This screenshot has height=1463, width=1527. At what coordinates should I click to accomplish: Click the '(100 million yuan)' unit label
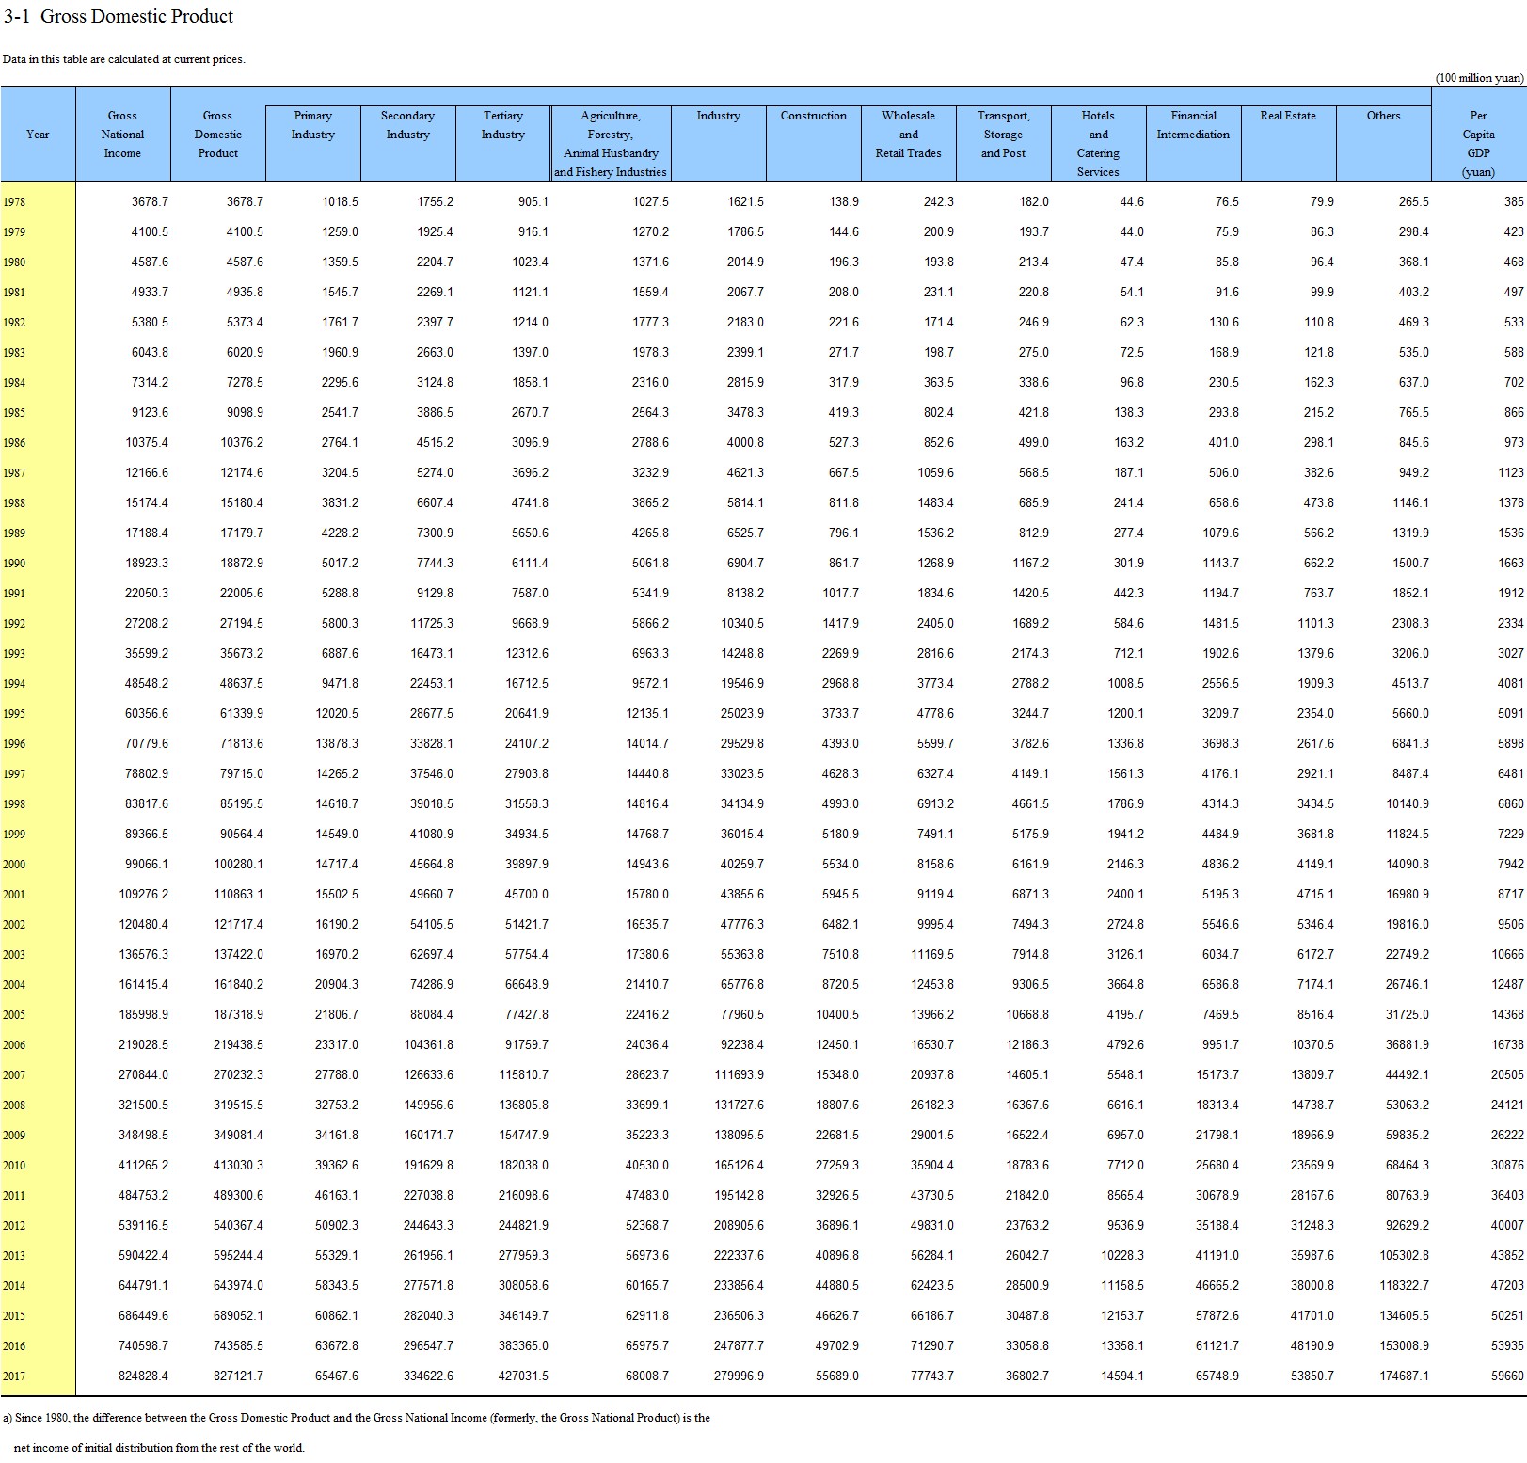pos(1479,78)
